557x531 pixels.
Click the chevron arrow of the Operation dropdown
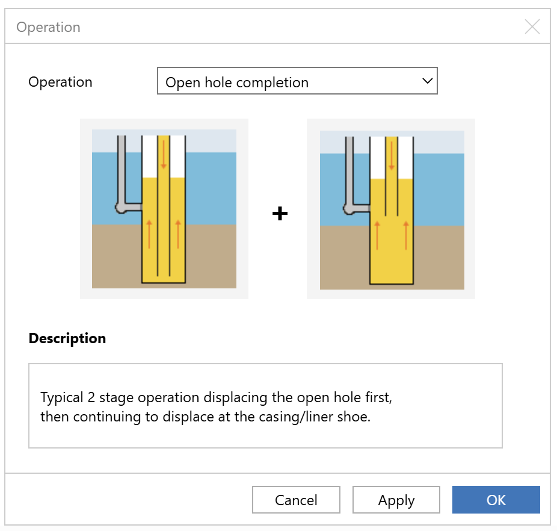tap(427, 81)
